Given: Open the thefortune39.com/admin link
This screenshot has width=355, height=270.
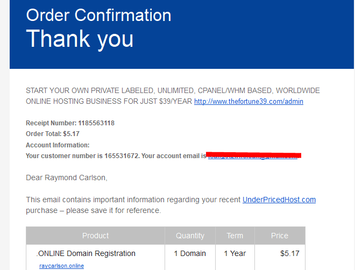Looking at the screenshot, I should click(x=248, y=101).
